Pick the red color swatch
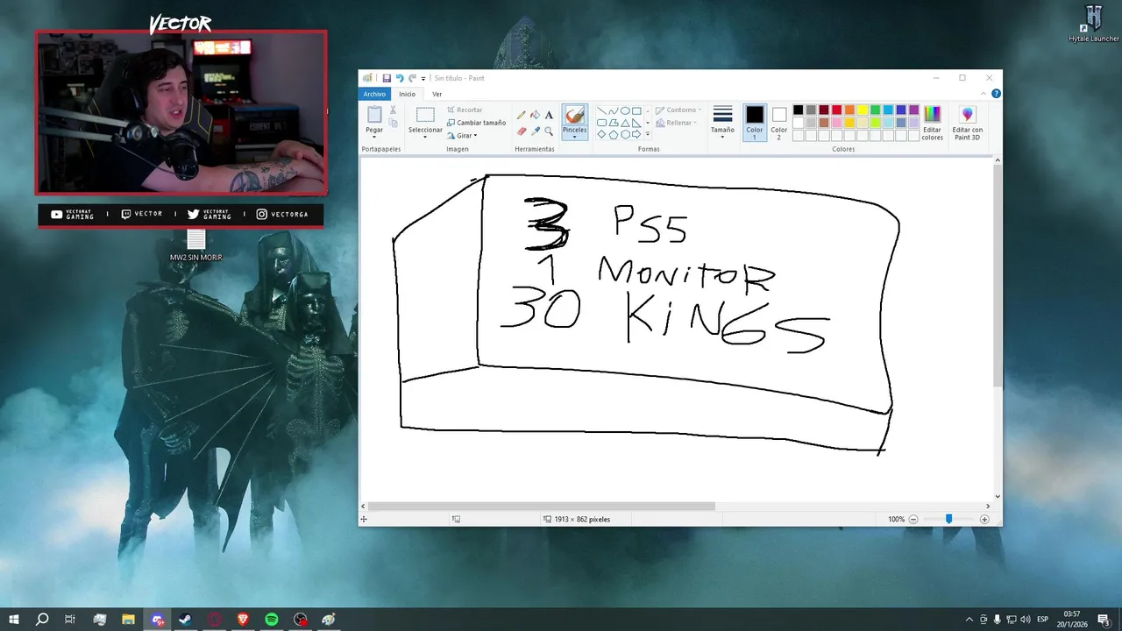1122x631 pixels. (836, 110)
